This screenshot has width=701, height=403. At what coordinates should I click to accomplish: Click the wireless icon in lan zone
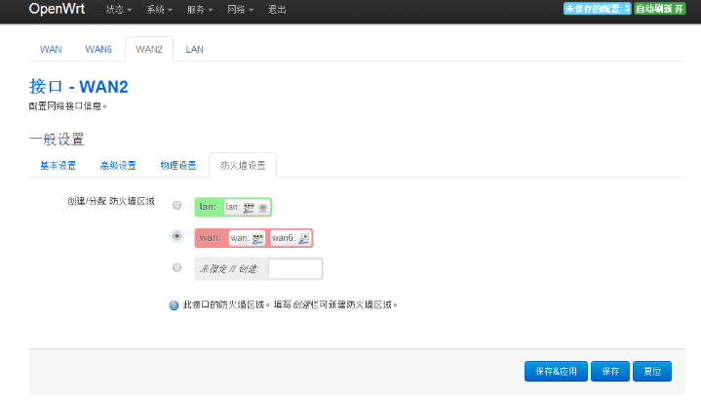coord(263,208)
